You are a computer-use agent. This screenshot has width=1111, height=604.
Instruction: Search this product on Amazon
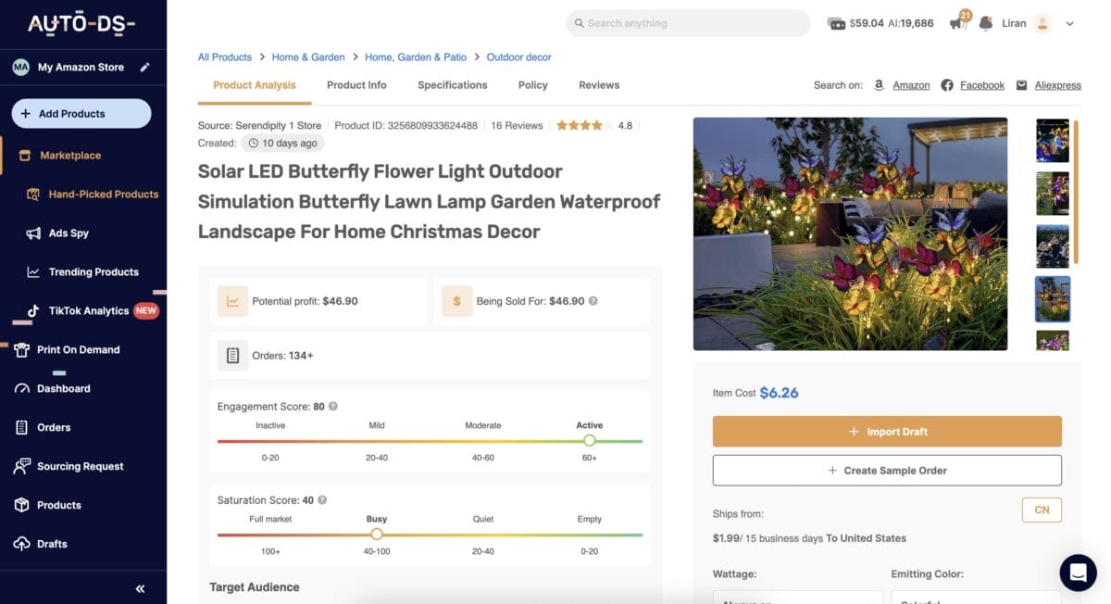tap(911, 84)
